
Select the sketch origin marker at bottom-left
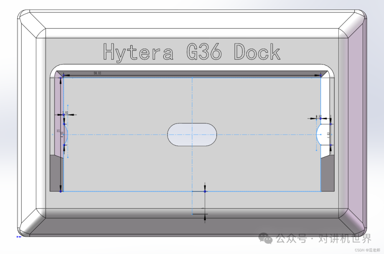pos(18,237)
